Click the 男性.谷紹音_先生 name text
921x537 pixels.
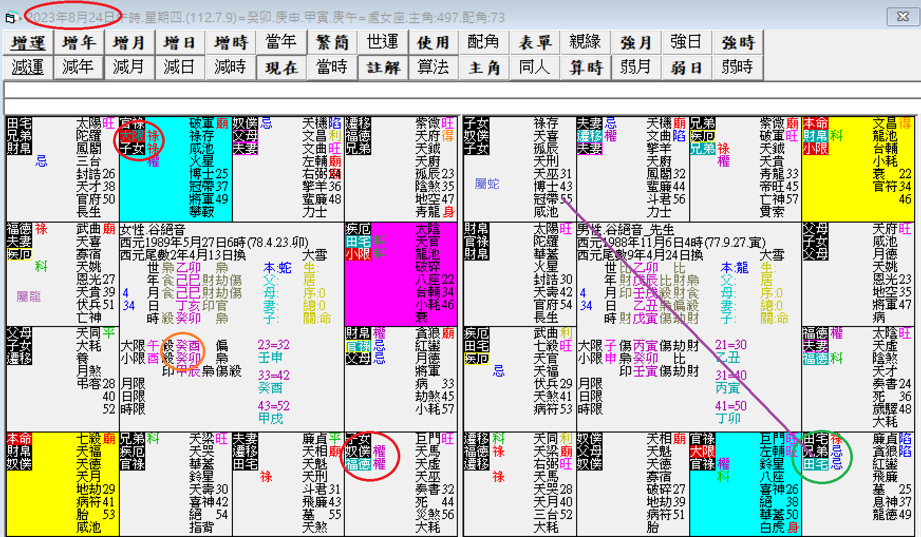(x=626, y=229)
